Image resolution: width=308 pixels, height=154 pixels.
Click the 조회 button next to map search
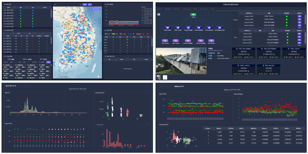85,5
